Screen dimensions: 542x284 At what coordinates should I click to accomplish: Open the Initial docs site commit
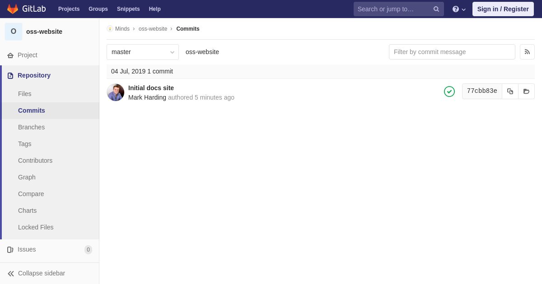pos(151,88)
